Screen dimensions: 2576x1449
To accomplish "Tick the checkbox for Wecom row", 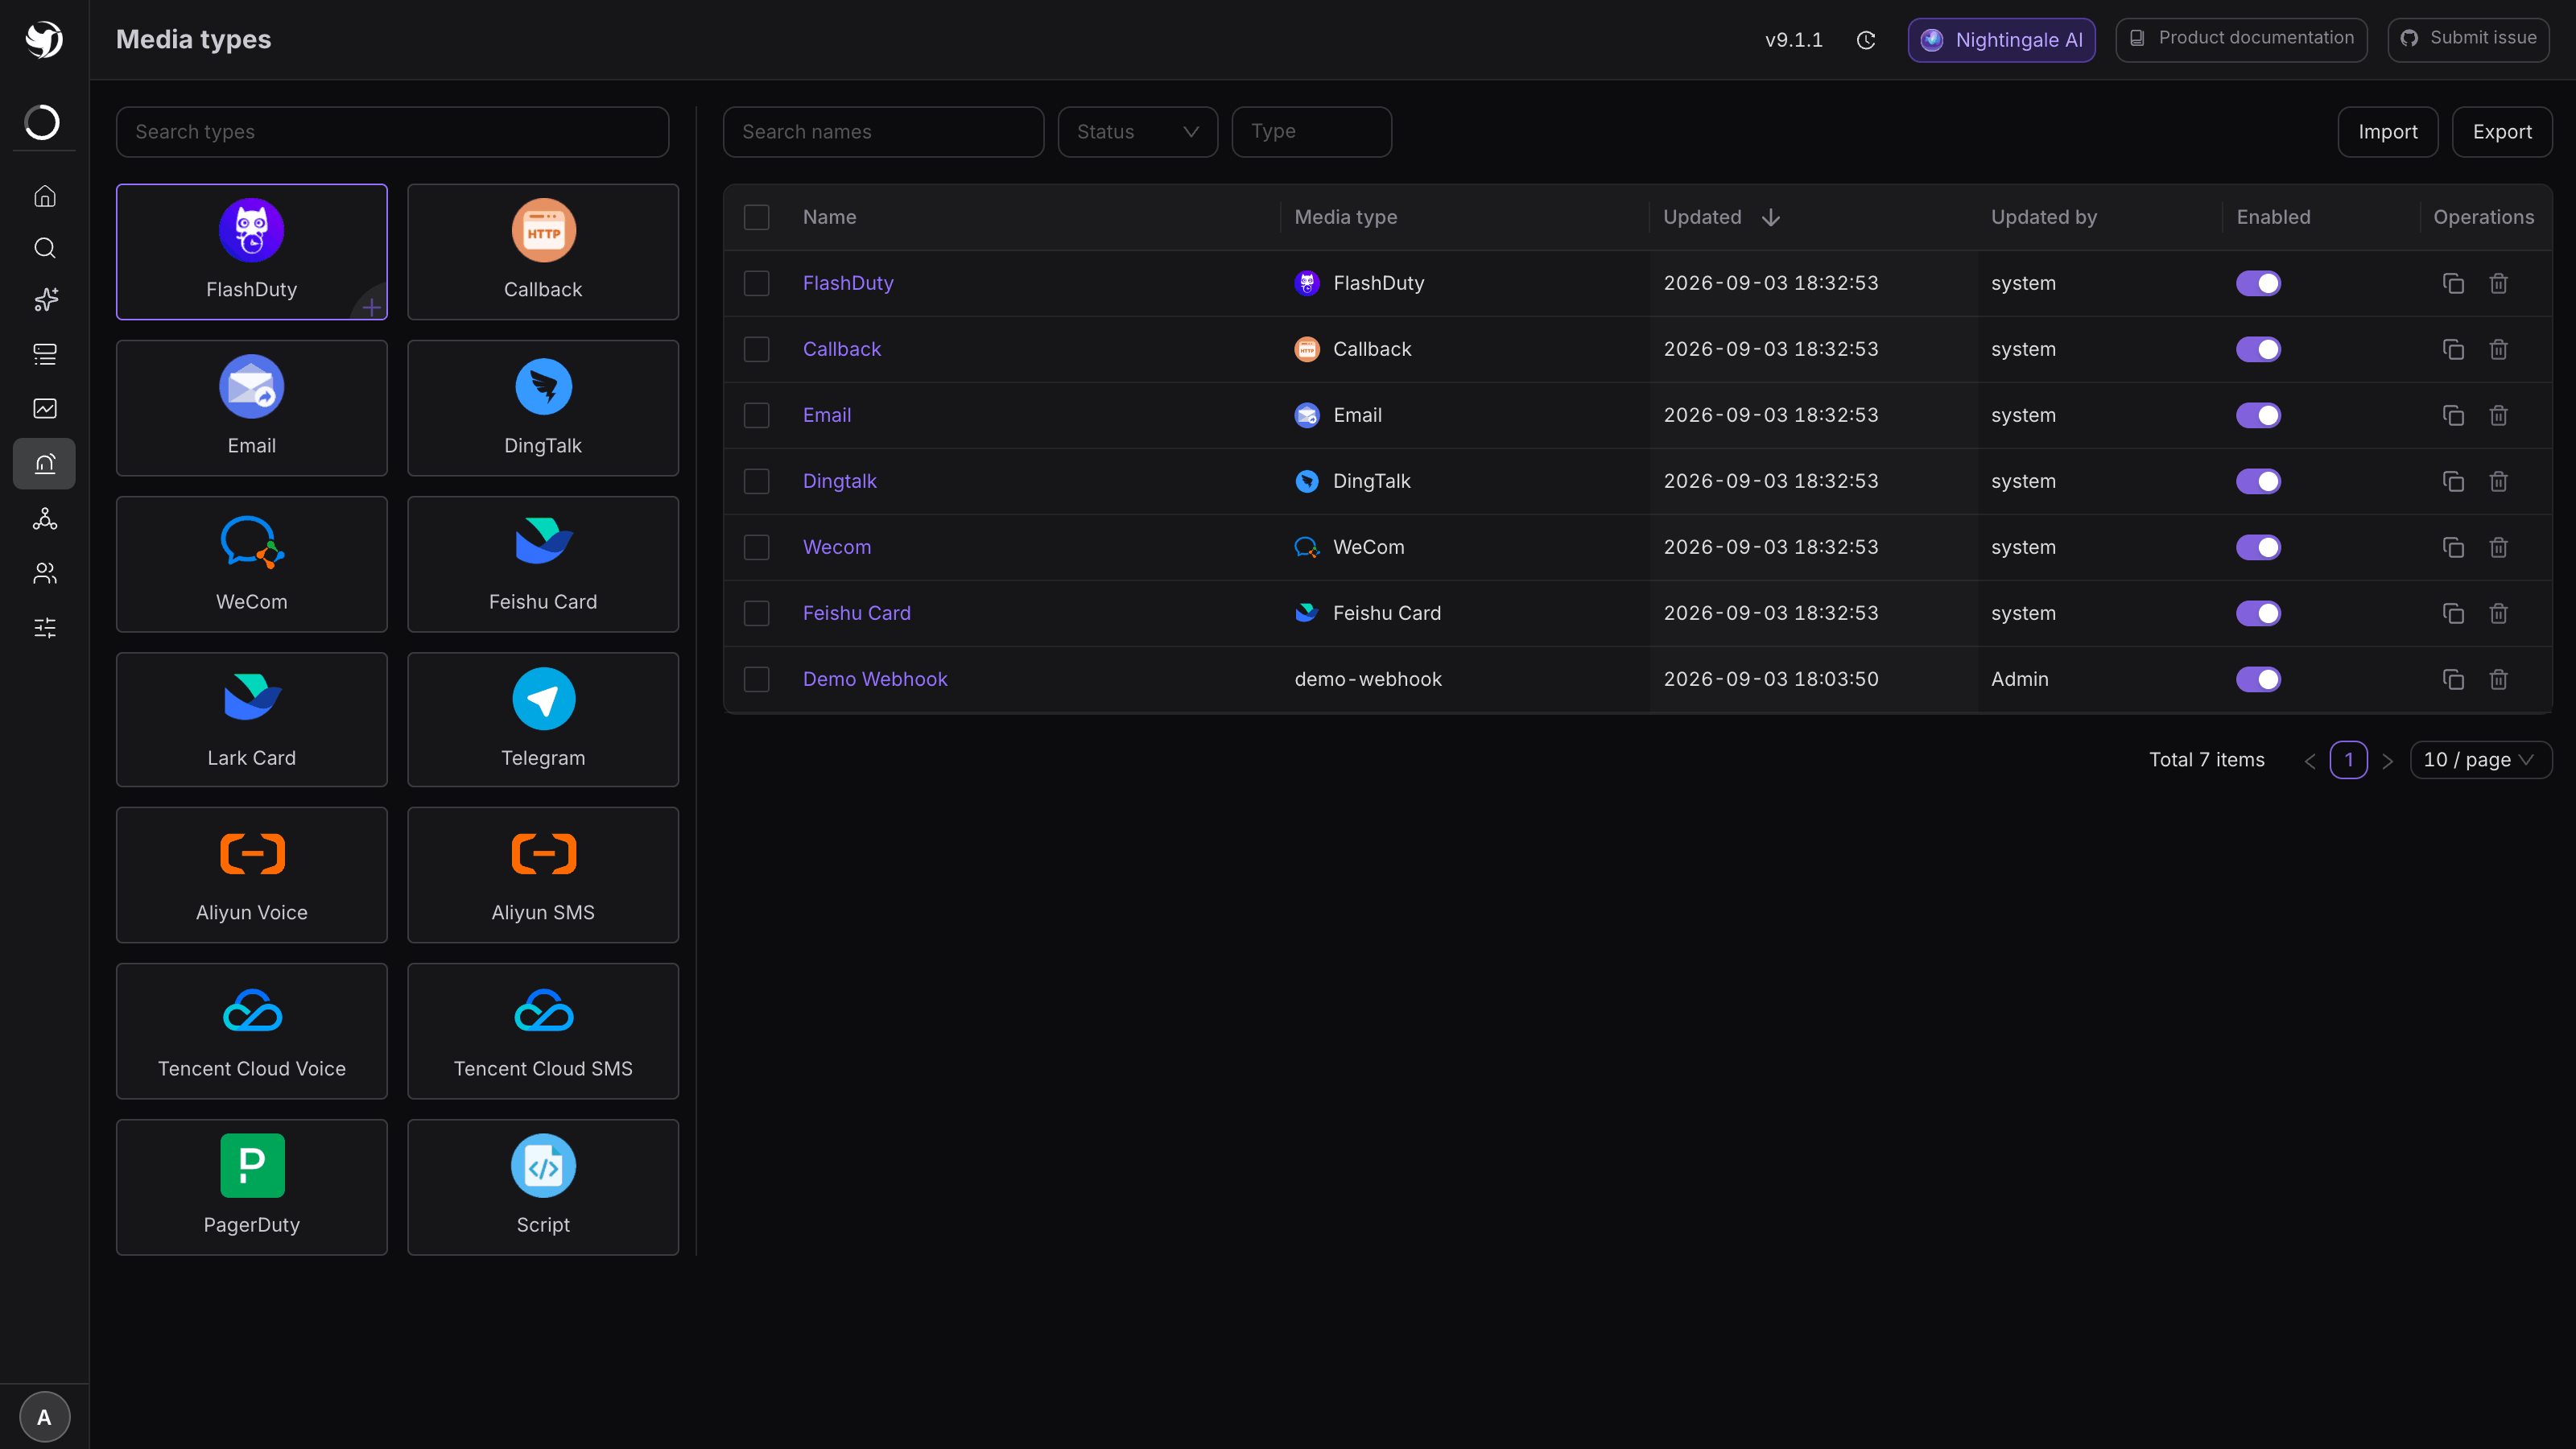I will 757,547.
